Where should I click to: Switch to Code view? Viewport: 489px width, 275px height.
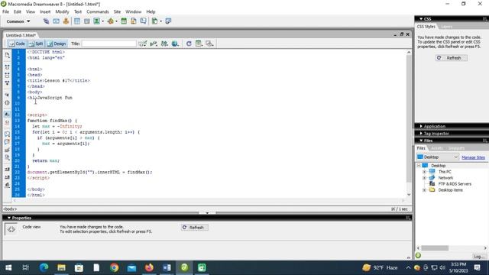click(17, 44)
